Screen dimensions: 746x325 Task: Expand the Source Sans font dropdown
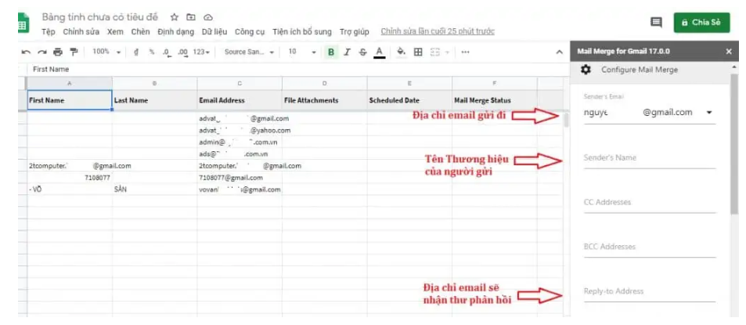[x=250, y=52]
